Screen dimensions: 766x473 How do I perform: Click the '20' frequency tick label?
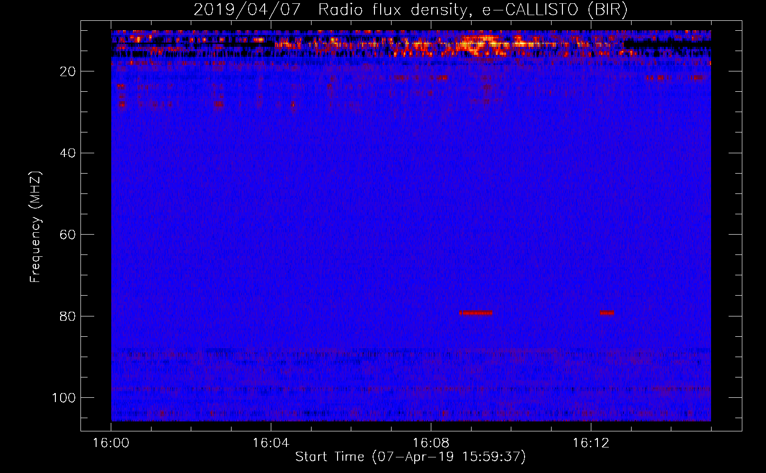[68, 71]
